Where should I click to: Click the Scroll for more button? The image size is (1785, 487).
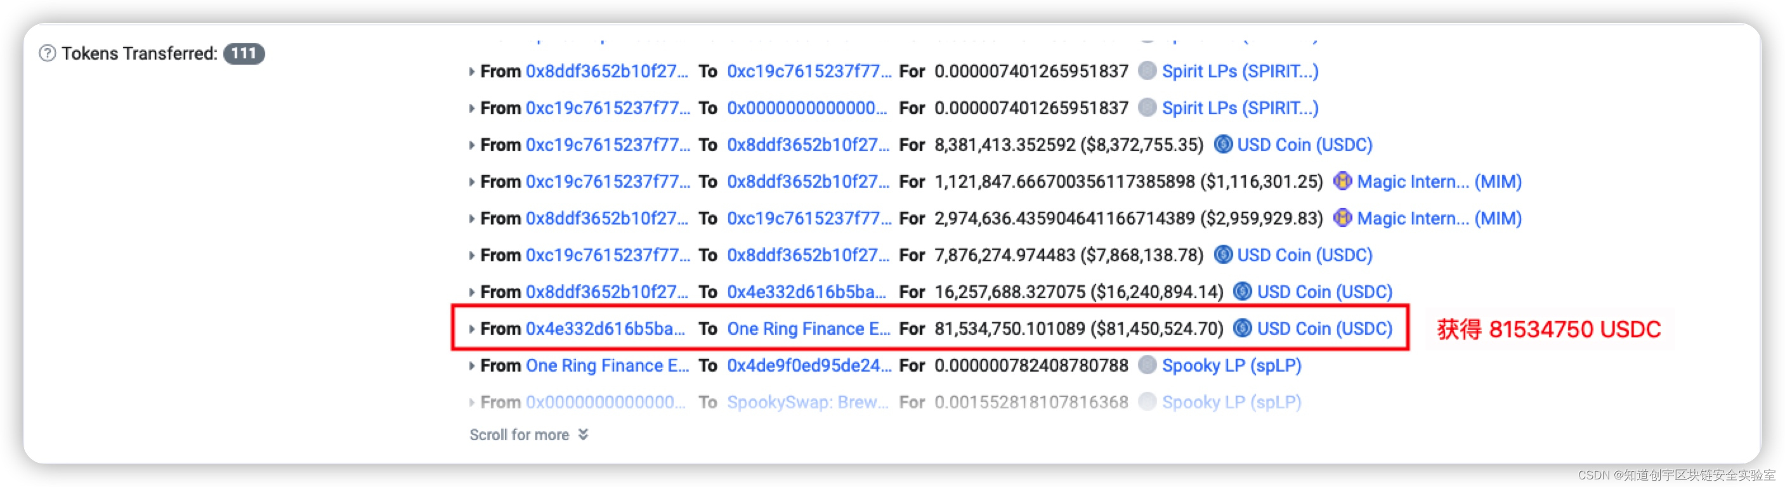[530, 434]
